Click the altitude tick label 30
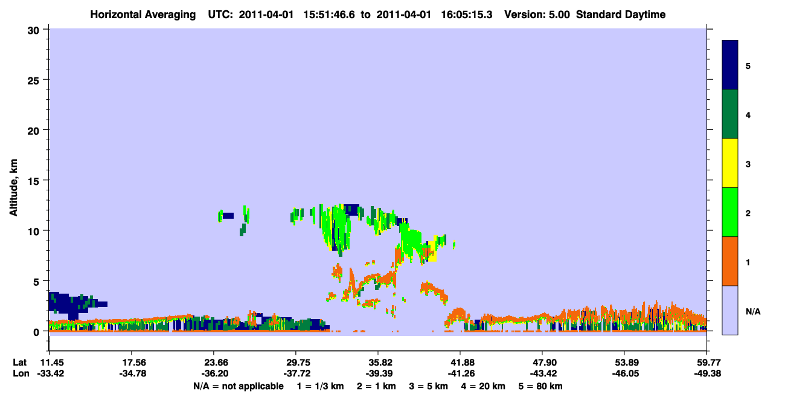 tap(35, 29)
